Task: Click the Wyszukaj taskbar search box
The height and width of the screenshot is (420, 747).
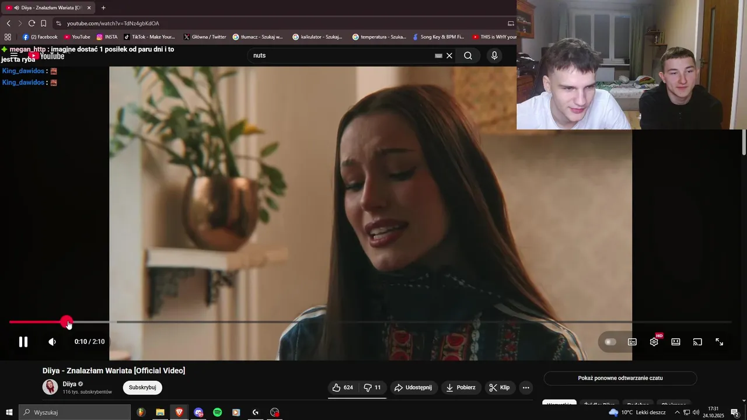Action: [75, 412]
